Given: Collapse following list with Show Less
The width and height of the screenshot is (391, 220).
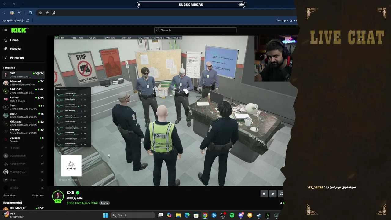Looking at the screenshot, I should coord(38,196).
